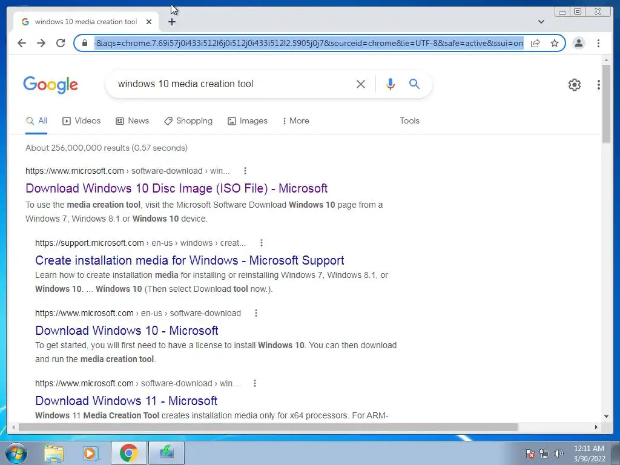
Task: Open options dots for en-us software-download result
Action: tap(256, 313)
